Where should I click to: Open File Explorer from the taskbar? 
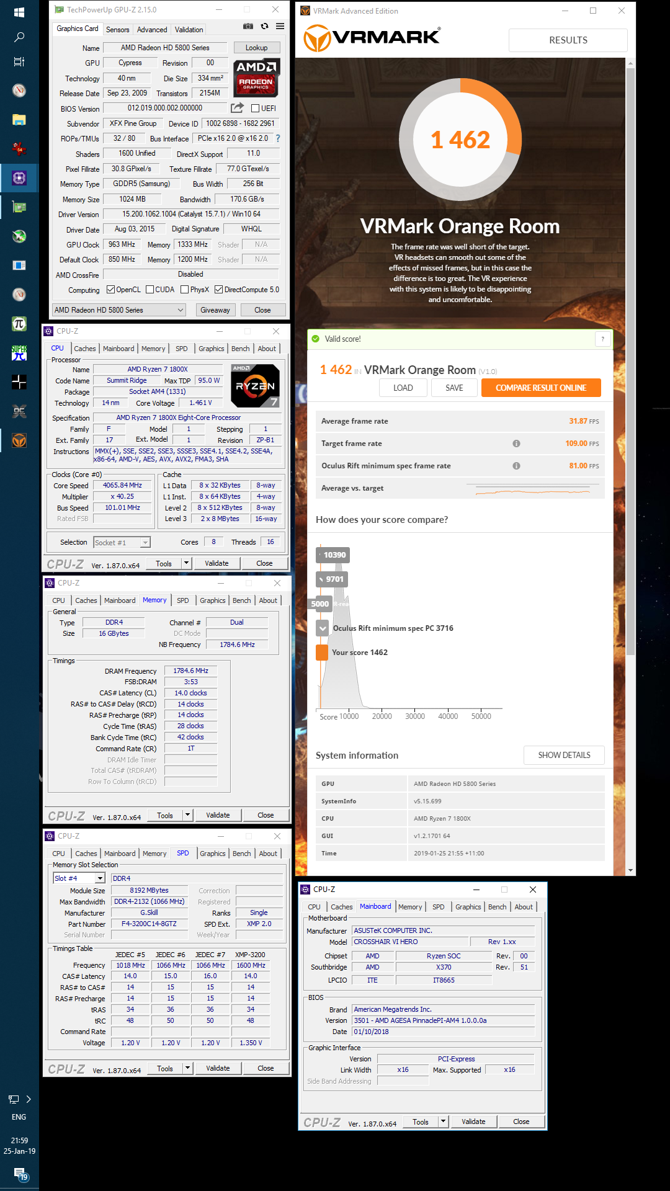[19, 120]
